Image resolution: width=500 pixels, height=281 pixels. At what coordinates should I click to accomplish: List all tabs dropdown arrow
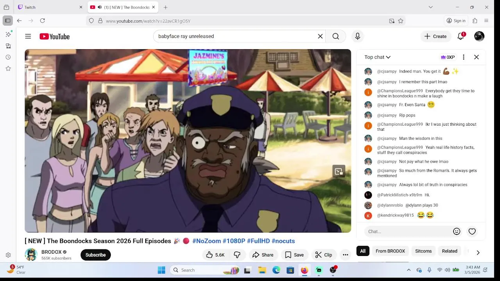pos(430,7)
